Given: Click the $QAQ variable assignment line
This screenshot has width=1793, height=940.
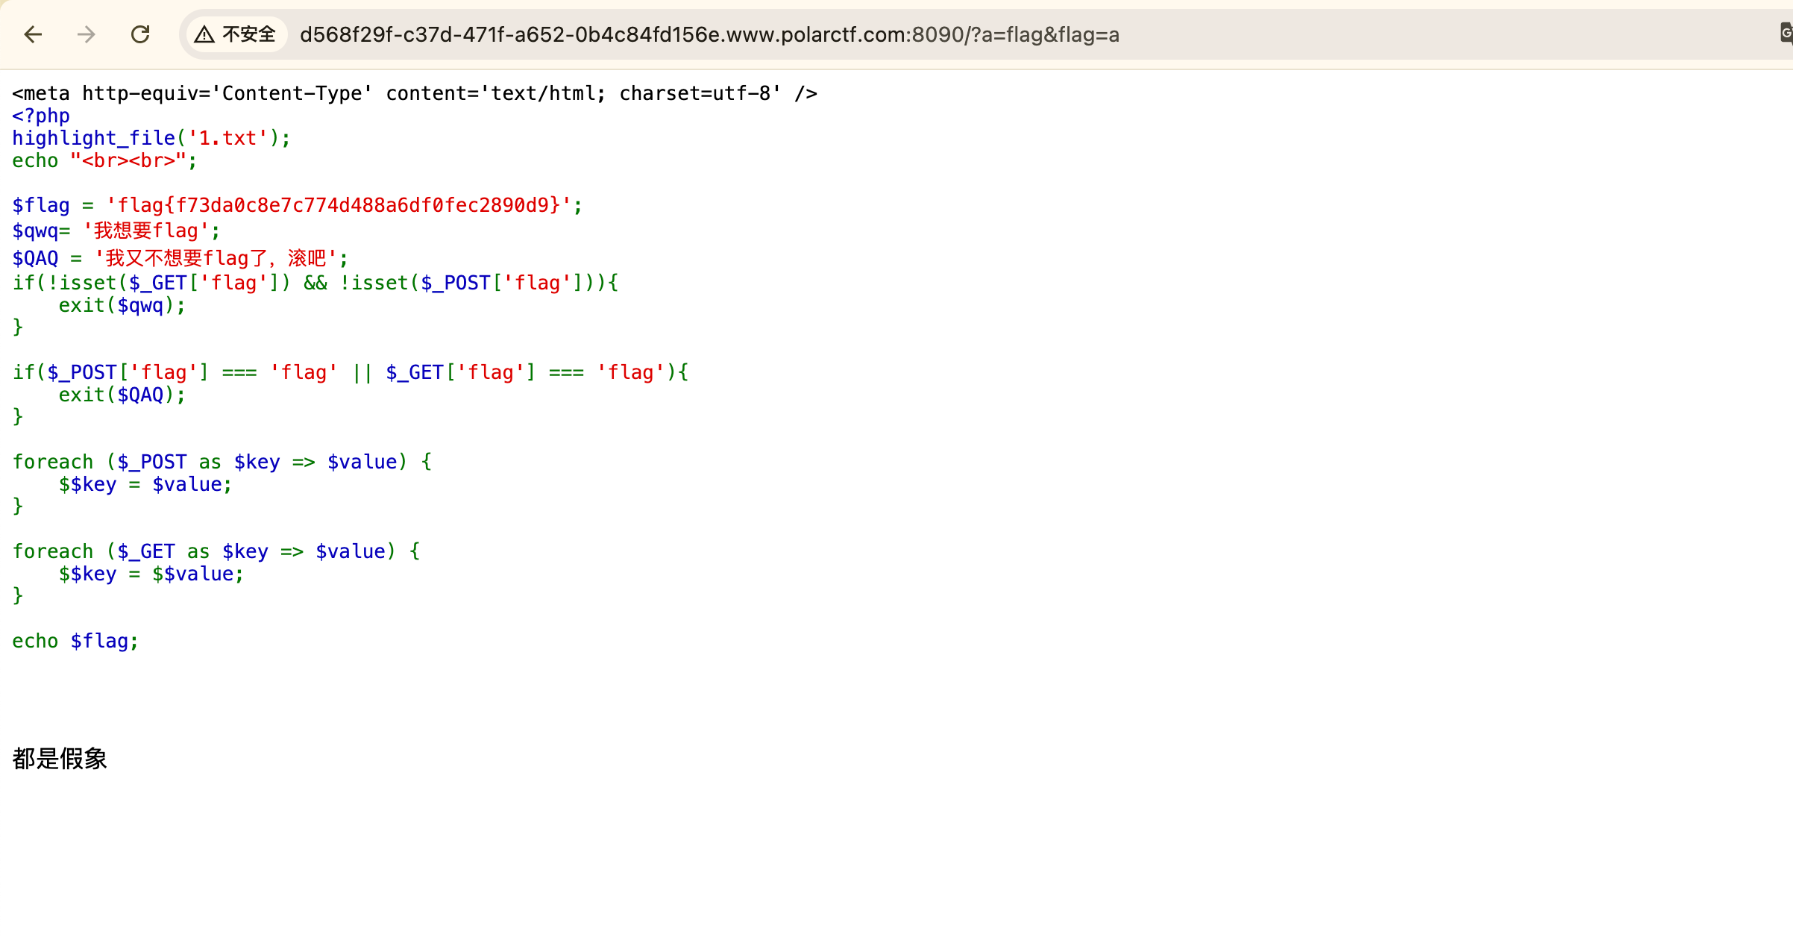Looking at the screenshot, I should click(x=179, y=259).
